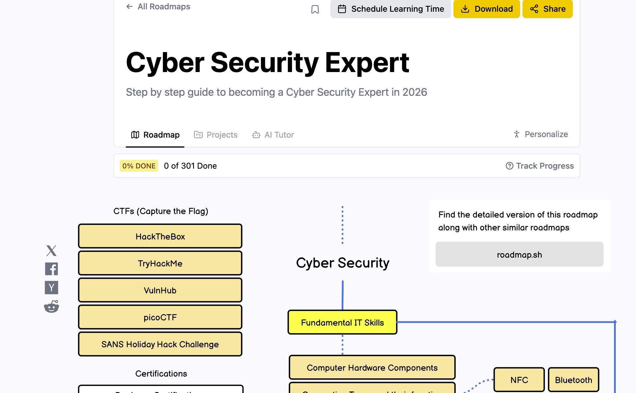Image resolution: width=636 pixels, height=393 pixels.
Task: Go back to All Roadmaps
Action: click(x=158, y=6)
